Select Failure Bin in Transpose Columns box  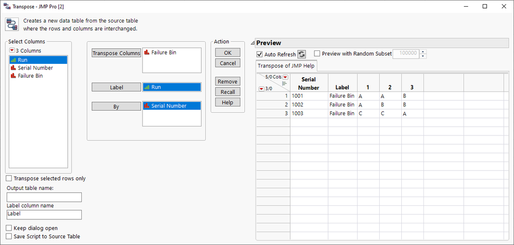pos(172,52)
